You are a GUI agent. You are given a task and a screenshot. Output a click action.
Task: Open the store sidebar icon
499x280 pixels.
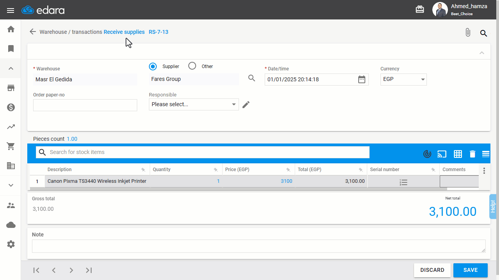tap(11, 88)
